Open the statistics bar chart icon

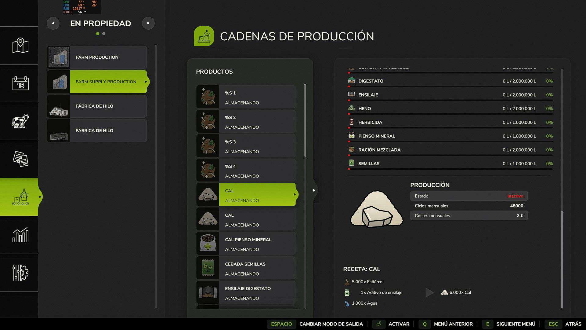pos(20,235)
